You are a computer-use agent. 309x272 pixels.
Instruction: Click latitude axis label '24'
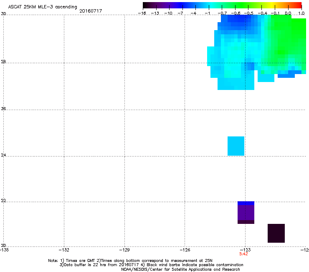3,155
